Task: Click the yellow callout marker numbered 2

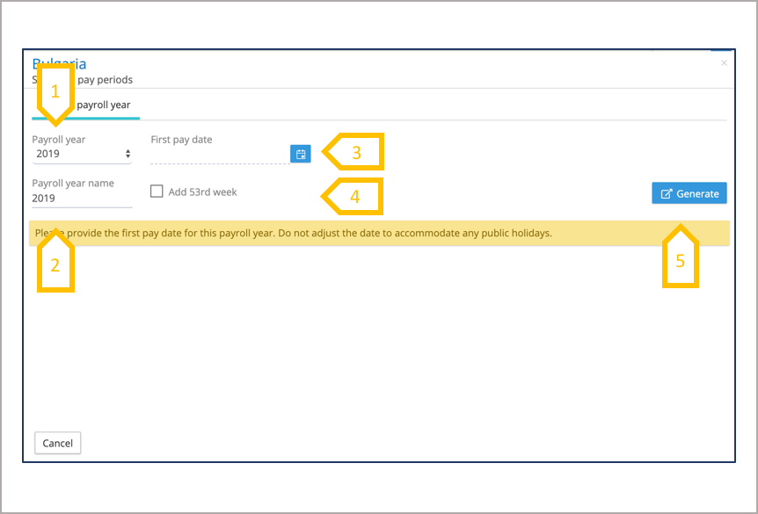Action: (55, 264)
